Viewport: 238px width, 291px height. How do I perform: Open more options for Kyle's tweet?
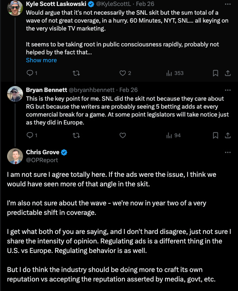pos(228,4)
